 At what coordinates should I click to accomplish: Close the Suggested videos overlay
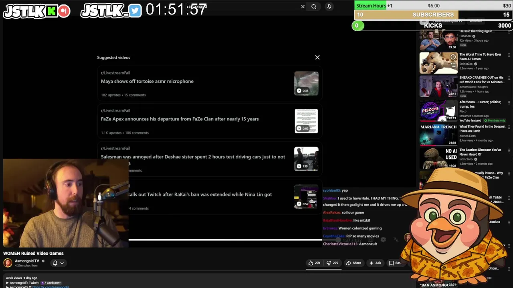click(317, 57)
